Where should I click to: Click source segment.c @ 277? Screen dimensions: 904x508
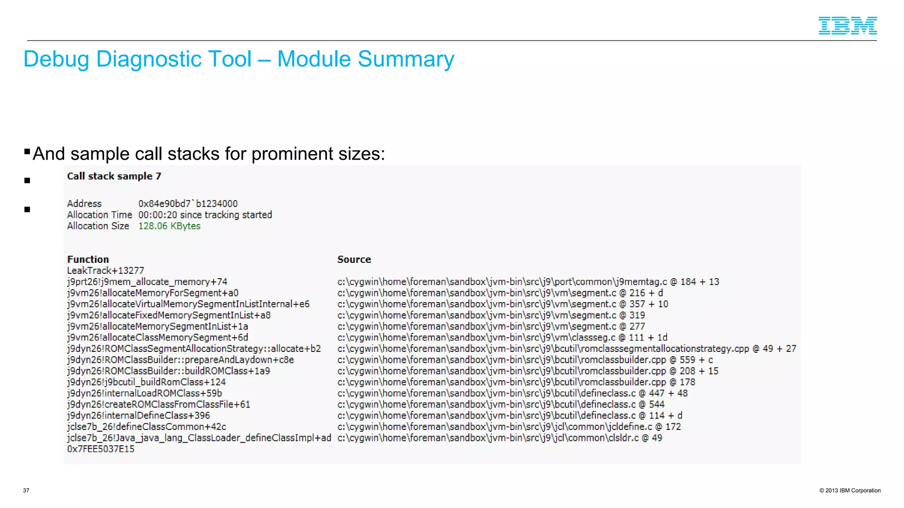(x=491, y=326)
